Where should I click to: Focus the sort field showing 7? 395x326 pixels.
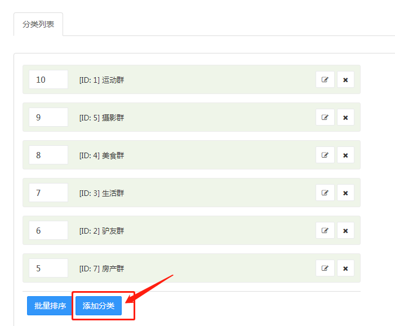point(48,193)
